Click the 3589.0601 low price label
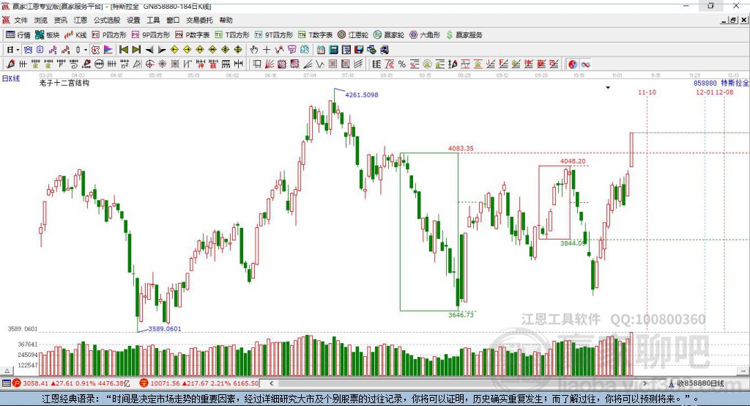 (x=165, y=328)
